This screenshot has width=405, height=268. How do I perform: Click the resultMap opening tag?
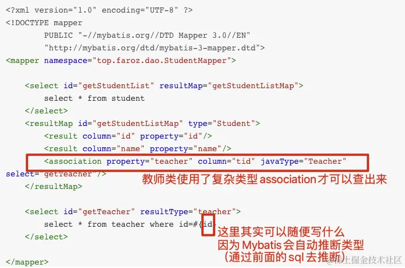[x=142, y=123]
